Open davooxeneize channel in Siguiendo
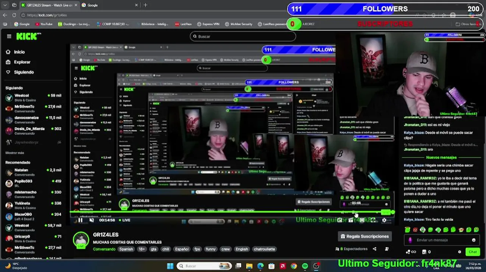 pyautogui.click(x=33, y=120)
